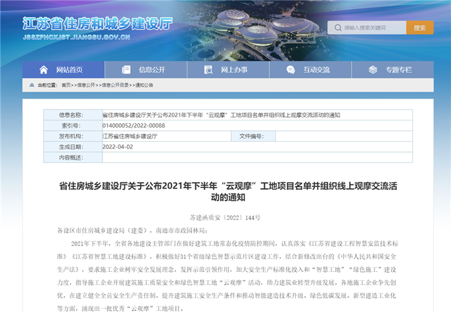The width and height of the screenshot is (451, 313).
Task: Click the home icon in navigation bar
Action: (44, 70)
